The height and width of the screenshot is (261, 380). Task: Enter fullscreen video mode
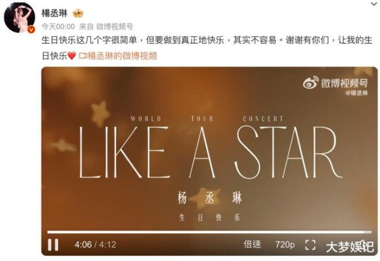pyautogui.click(x=310, y=245)
